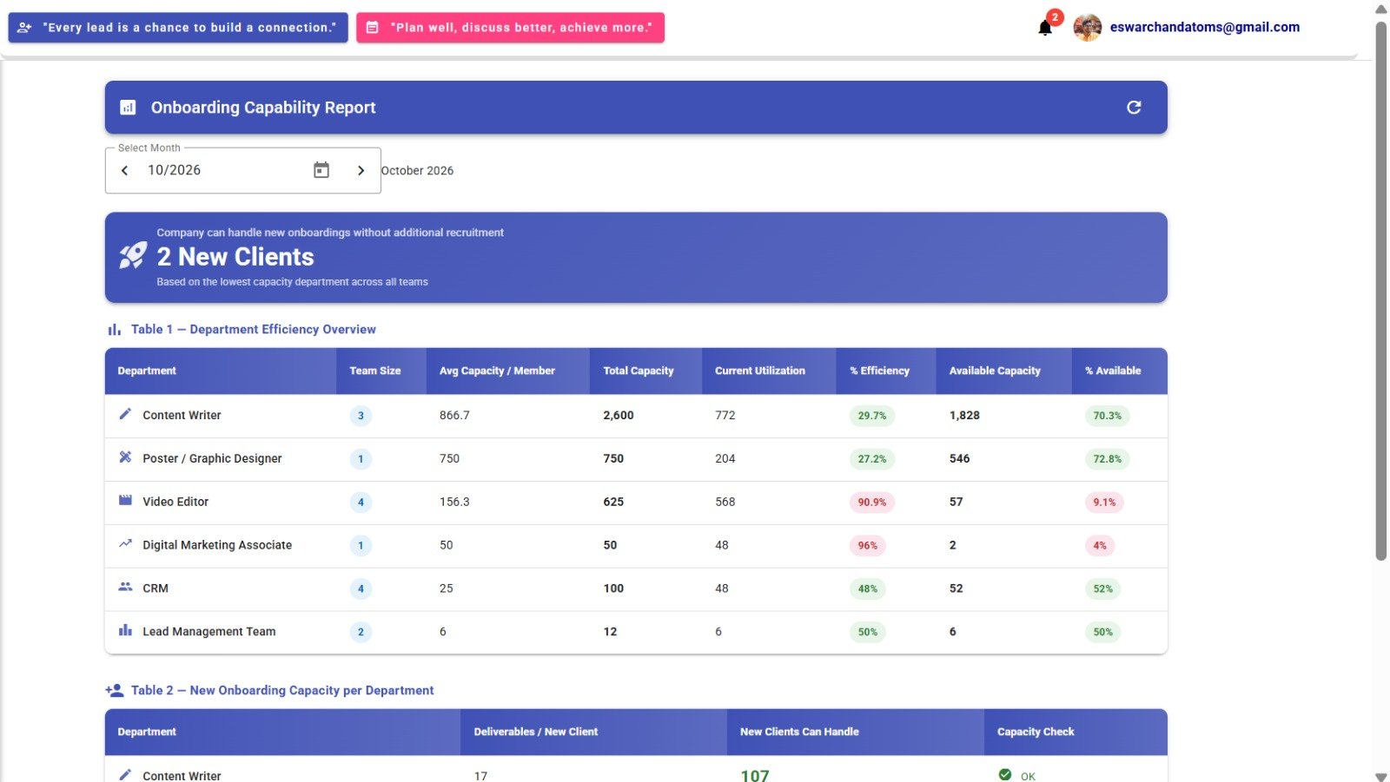The image size is (1390, 782).
Task: Click the Lead Management Team row label
Action: coord(209,632)
